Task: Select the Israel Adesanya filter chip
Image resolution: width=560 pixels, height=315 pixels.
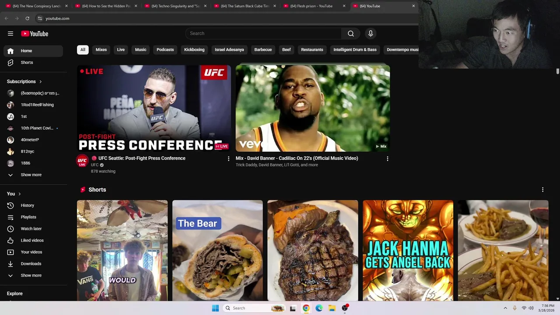Action: pos(229,50)
